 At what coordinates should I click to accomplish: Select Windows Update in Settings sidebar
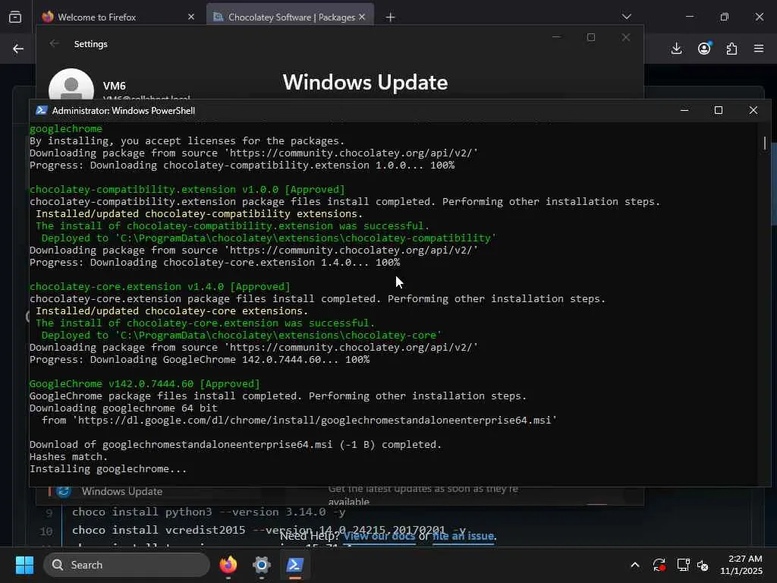click(x=122, y=491)
